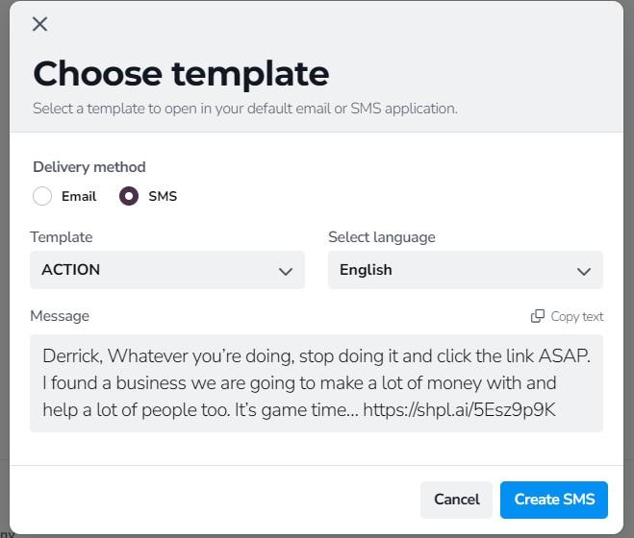Open the Template dropdown showing ACTION
The width and height of the screenshot is (634, 538).
[x=154, y=270]
